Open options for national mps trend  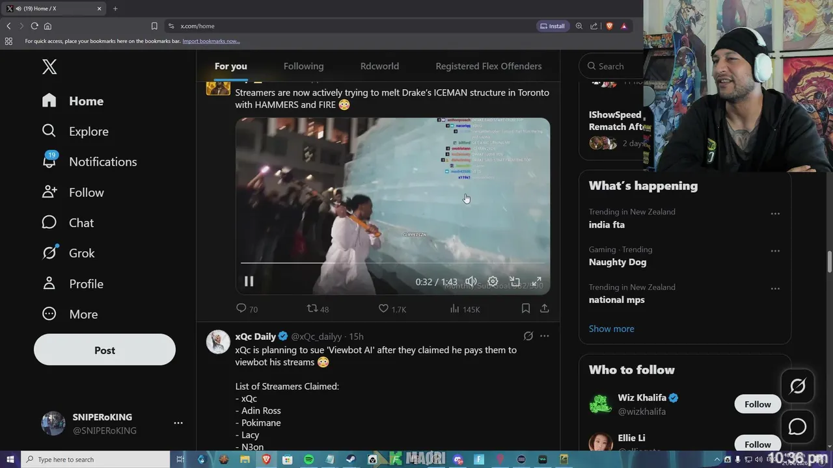point(775,289)
